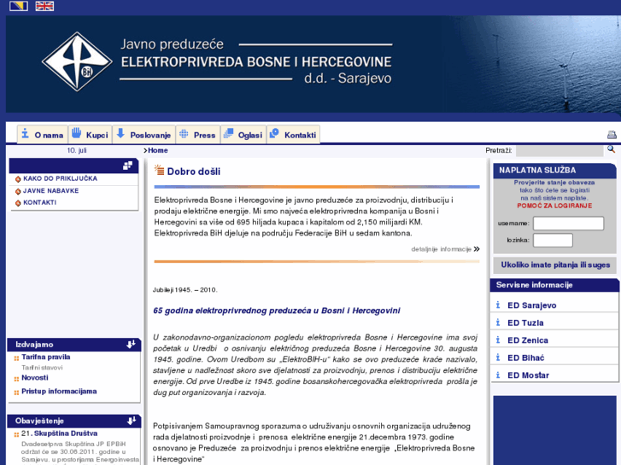
Task: Open POMOĆ ZA LOGIRANJE link
Action: 554,206
